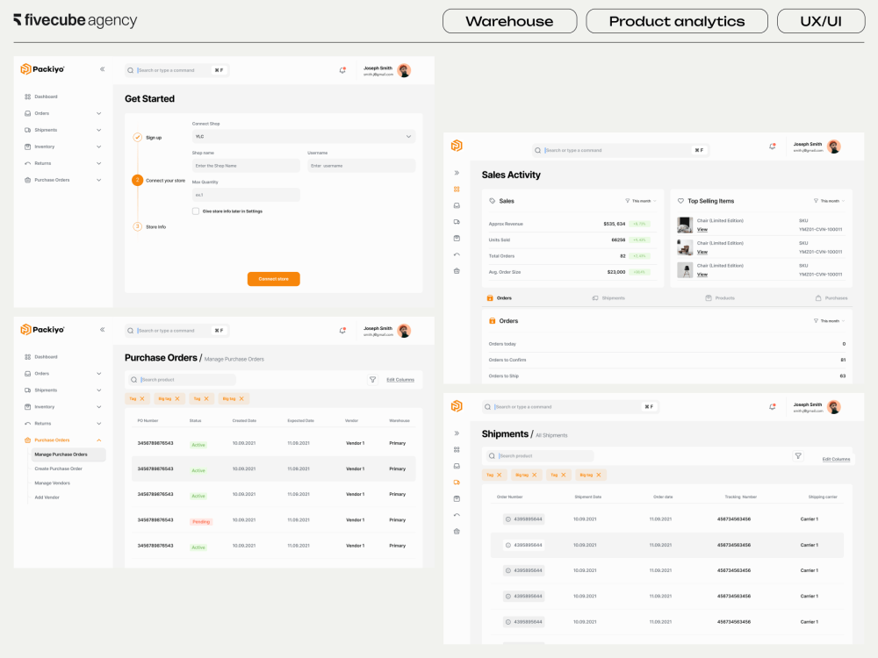Expand Orders chevron in Get Started sidebar
878x658 pixels.
98,113
